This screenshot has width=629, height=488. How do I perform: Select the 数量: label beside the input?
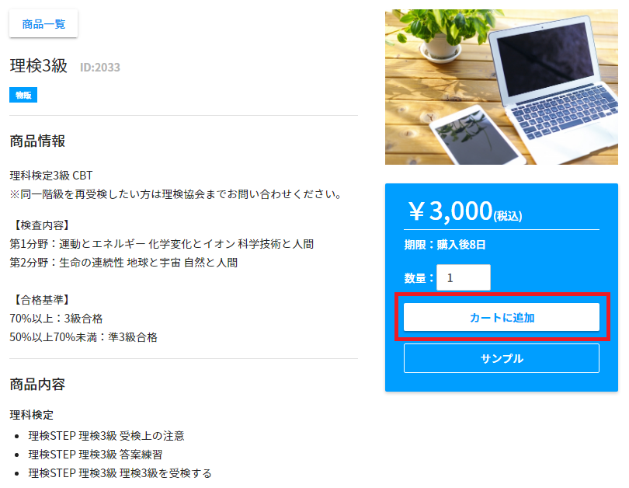coord(419,277)
